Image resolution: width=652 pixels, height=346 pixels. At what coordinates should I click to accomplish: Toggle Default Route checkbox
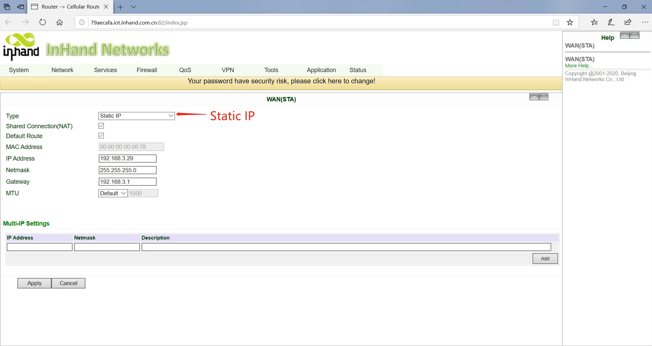point(101,136)
